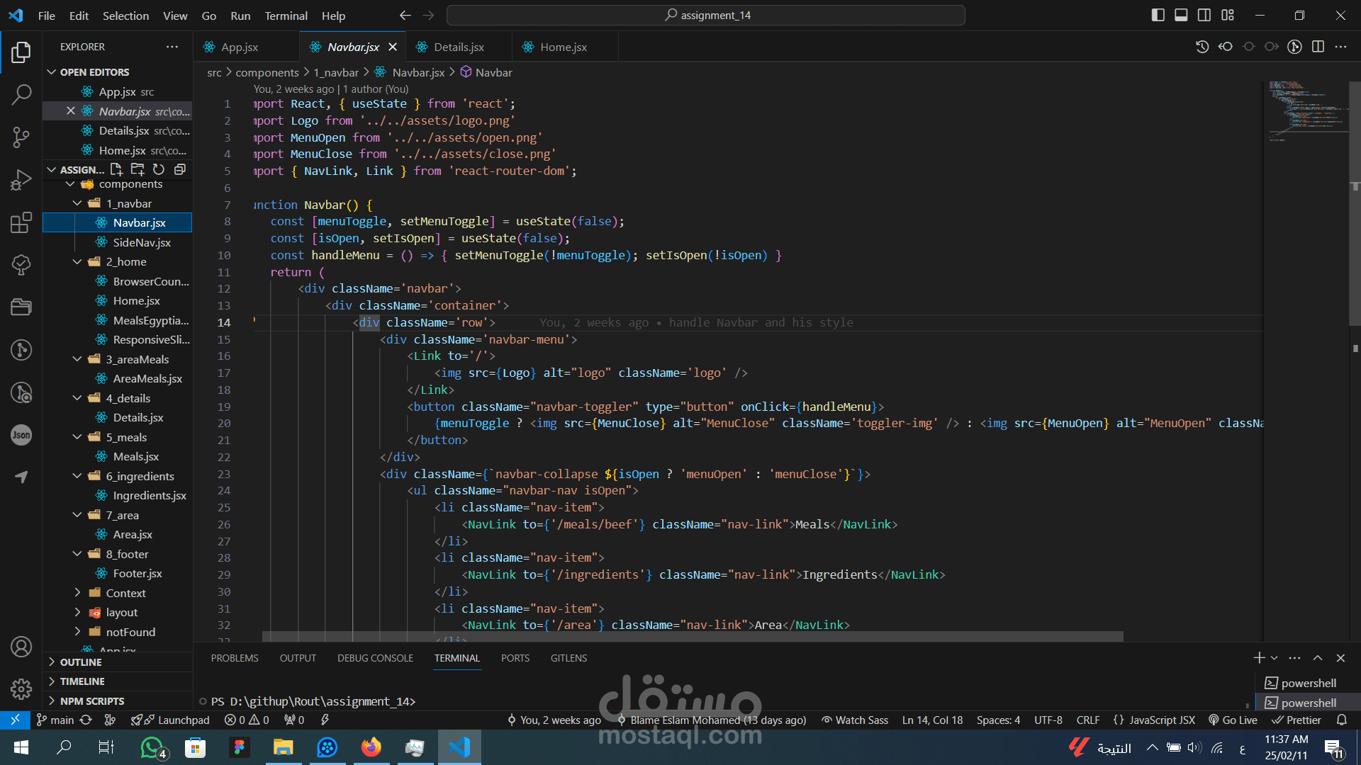Click the Prettier status bar button

coord(1296,720)
